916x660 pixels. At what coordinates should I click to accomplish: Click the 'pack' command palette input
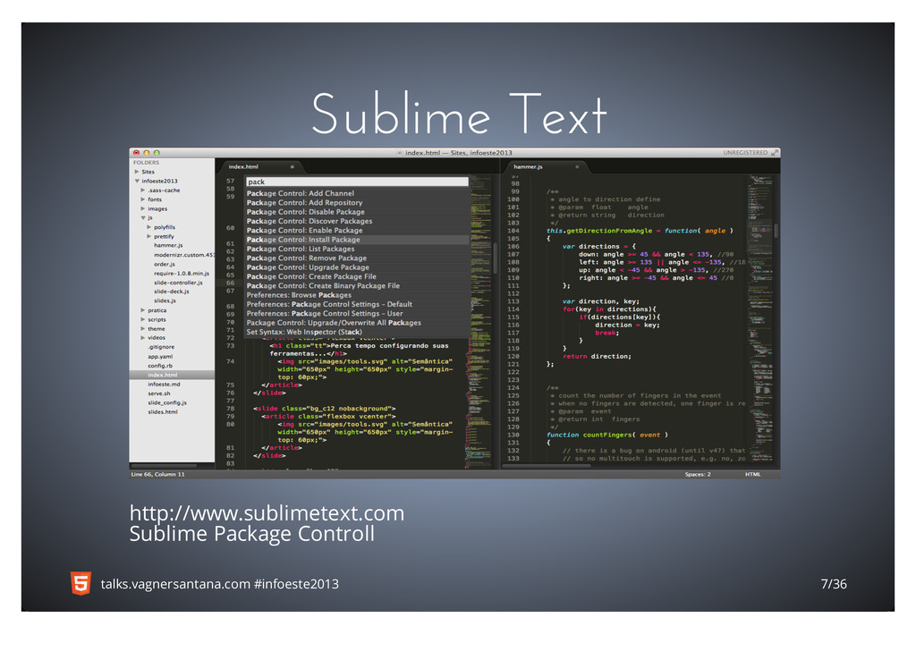pyautogui.click(x=357, y=182)
